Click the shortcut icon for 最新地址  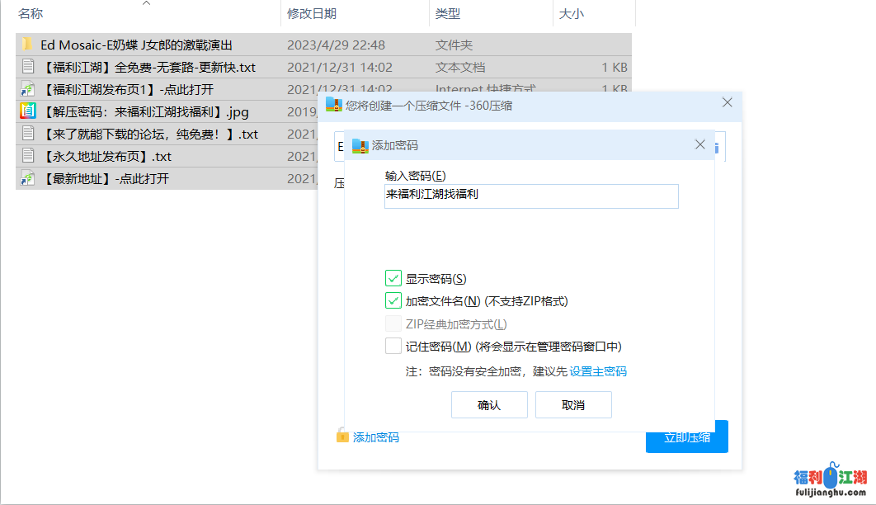point(27,178)
